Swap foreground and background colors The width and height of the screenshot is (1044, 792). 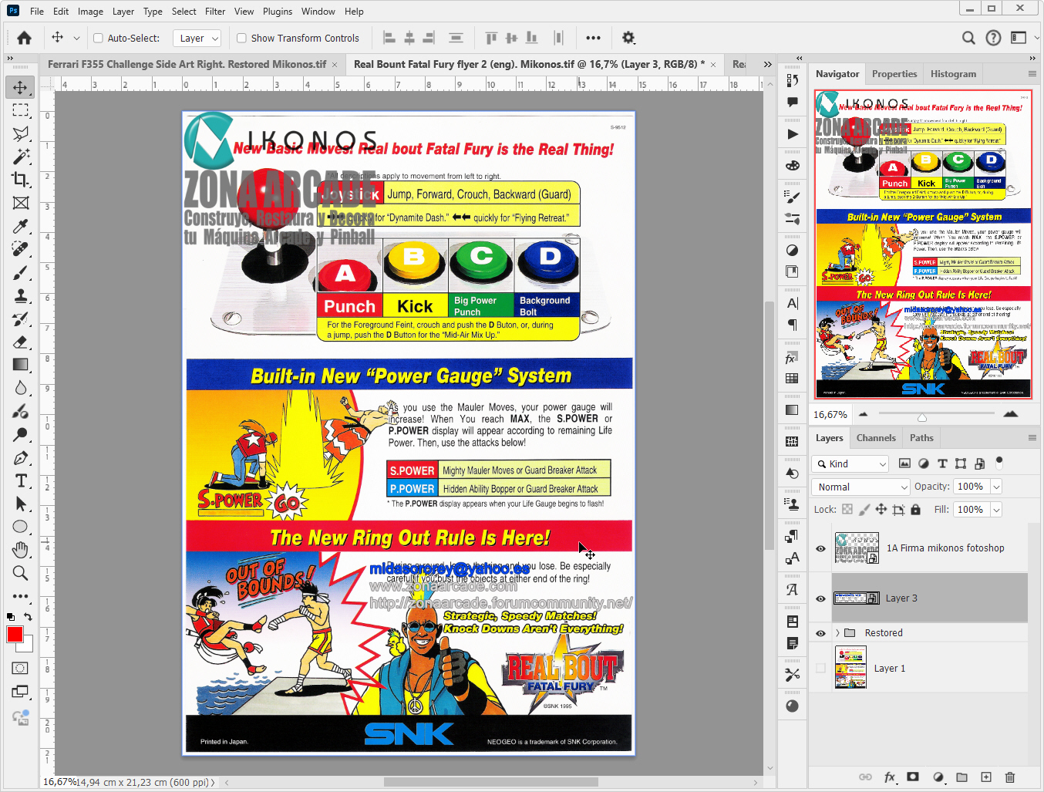(x=28, y=617)
